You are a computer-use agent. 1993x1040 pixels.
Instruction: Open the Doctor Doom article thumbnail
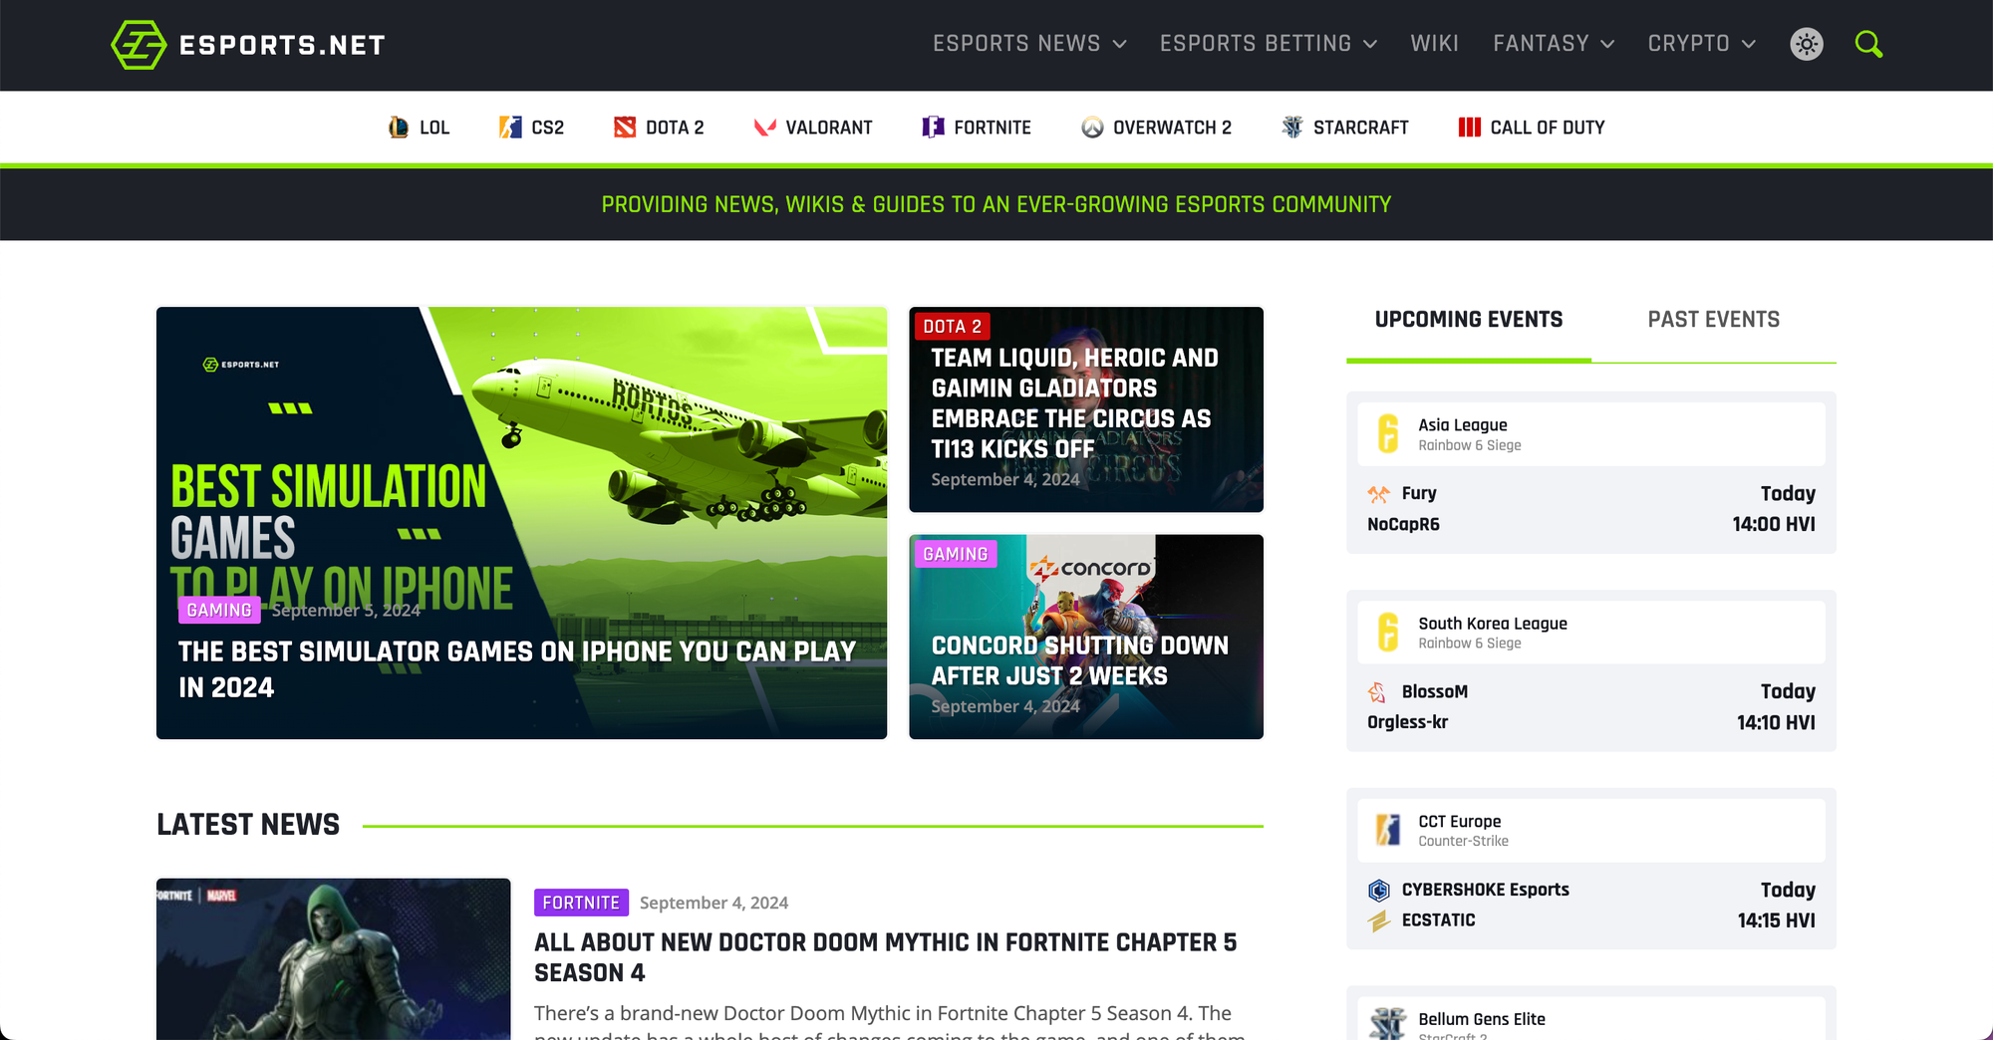334,959
